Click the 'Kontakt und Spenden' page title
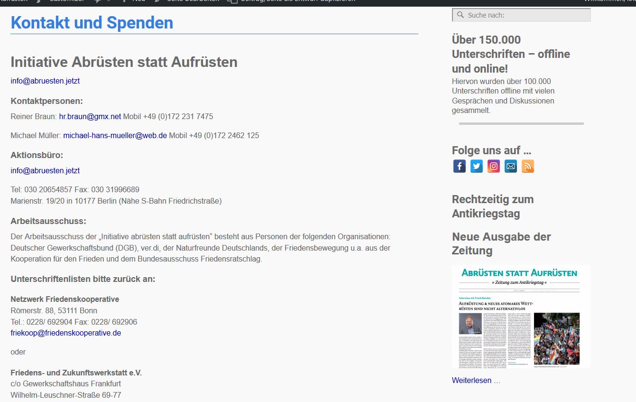Image resolution: width=636 pixels, height=402 pixels. tap(92, 22)
